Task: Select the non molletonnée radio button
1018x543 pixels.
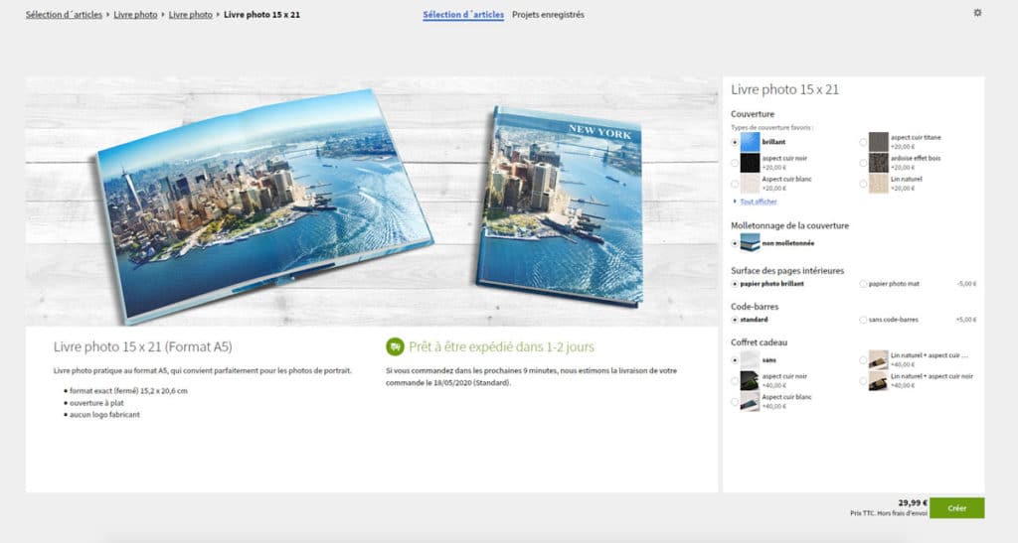Action: [735, 243]
